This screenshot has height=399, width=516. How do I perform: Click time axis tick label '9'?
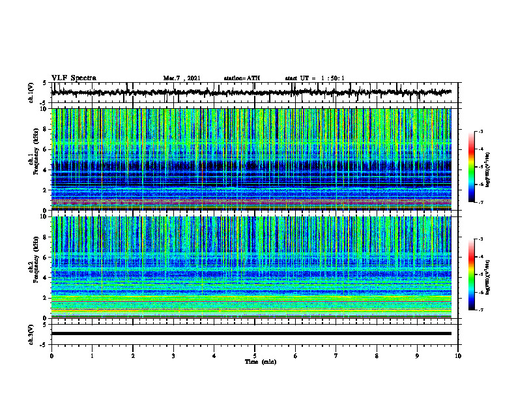pyautogui.click(x=417, y=356)
